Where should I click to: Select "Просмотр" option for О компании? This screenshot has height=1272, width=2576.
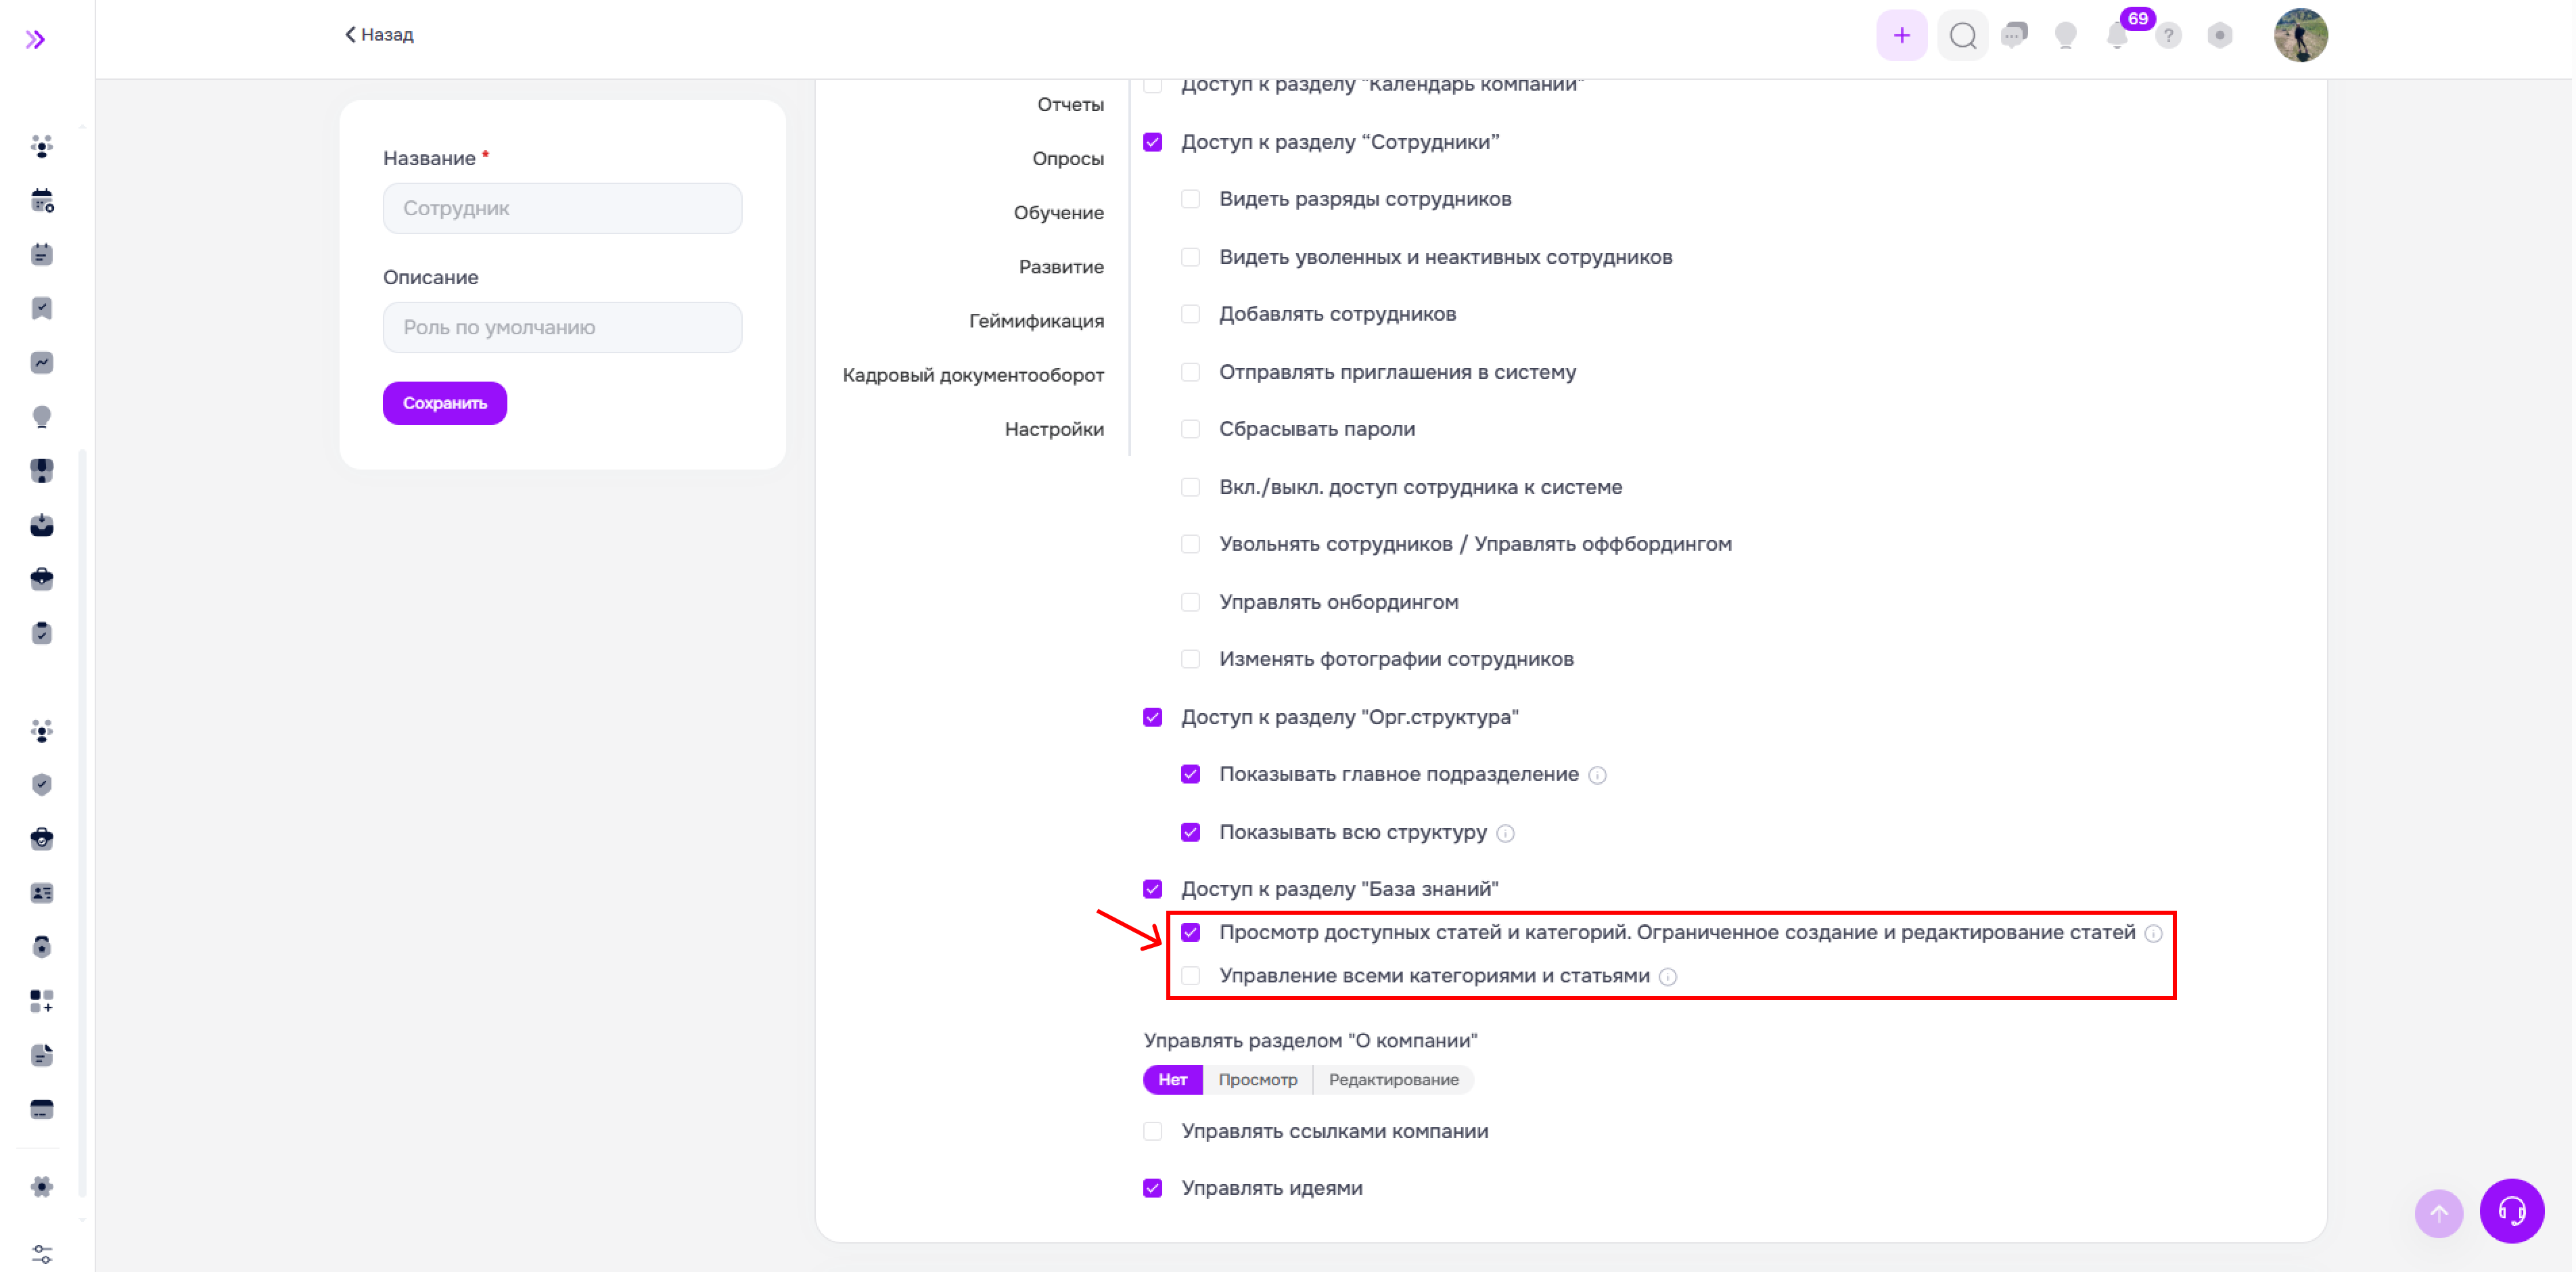[x=1257, y=1080]
